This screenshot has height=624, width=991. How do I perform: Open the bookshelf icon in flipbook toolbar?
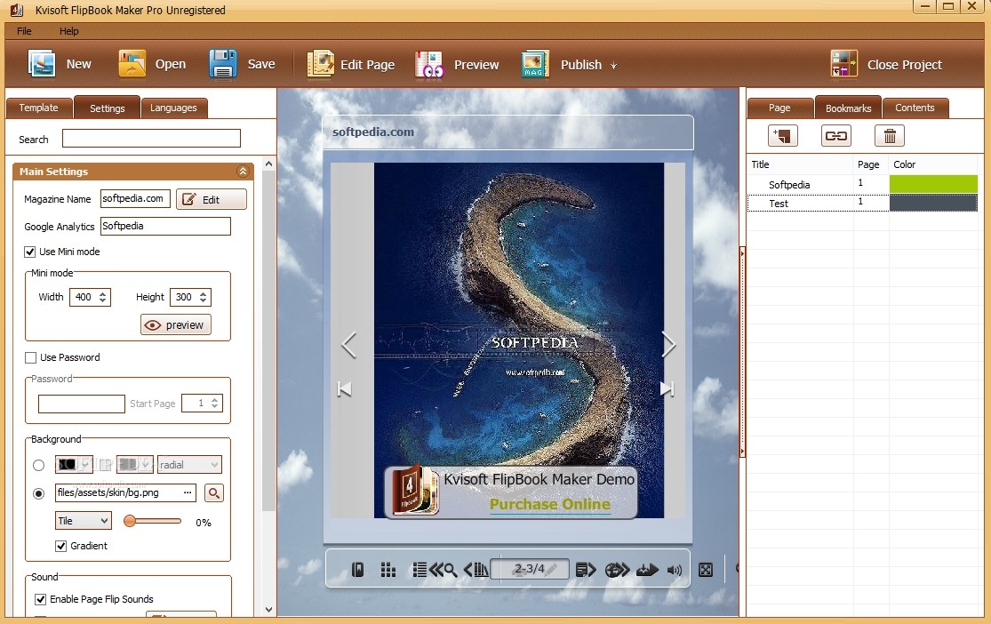pyautogui.click(x=481, y=570)
